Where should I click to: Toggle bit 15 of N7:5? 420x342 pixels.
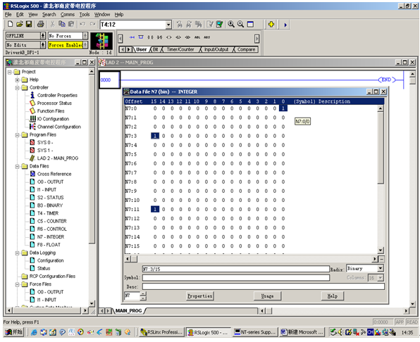coord(155,154)
